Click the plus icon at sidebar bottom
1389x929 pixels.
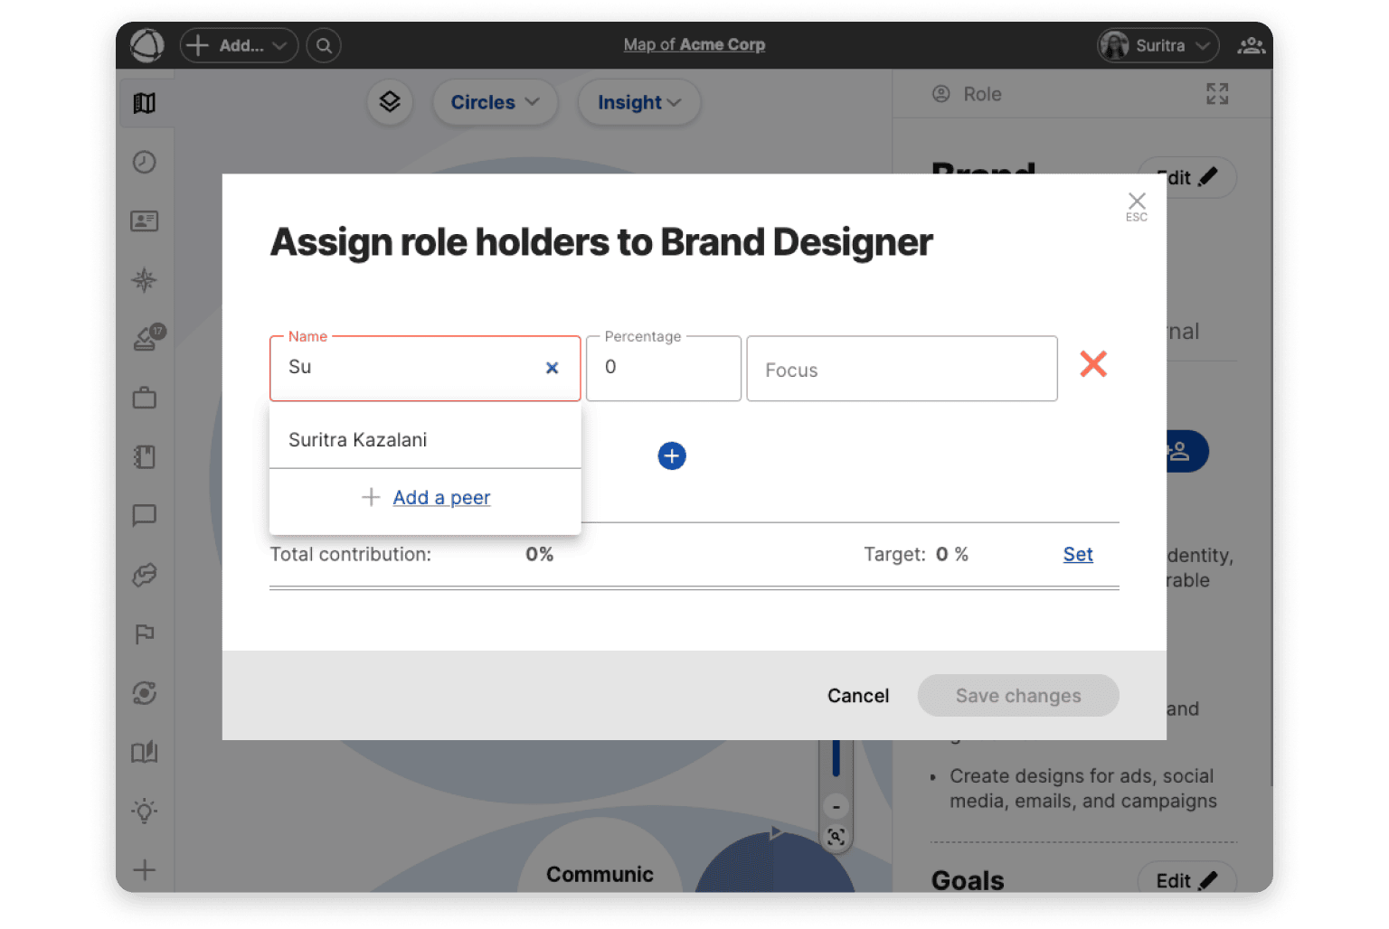tap(145, 870)
